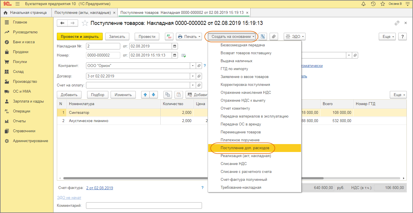
Task: Expand the Договор dropdown arrow
Action: point(193,76)
